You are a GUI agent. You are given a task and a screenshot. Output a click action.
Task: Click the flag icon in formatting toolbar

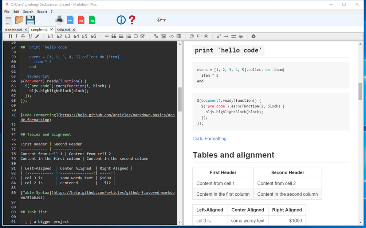point(199,36)
